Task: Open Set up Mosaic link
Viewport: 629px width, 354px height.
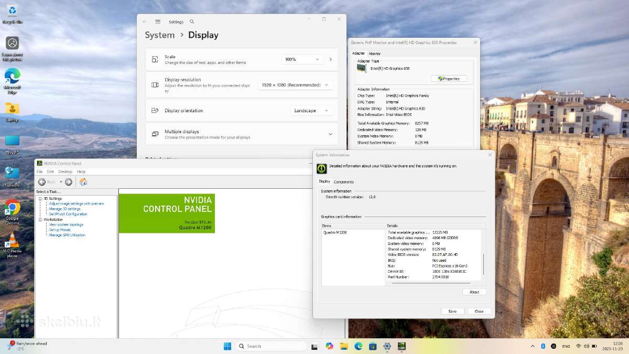Action: pyautogui.click(x=60, y=230)
